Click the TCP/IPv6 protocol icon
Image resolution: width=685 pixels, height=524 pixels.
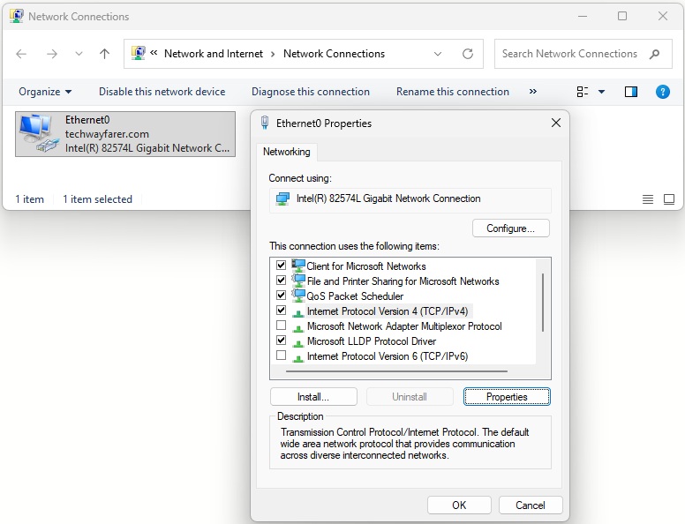coord(298,358)
